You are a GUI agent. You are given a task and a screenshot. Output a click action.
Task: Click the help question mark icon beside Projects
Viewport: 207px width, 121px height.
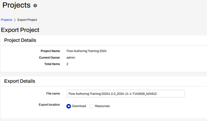pos(35,5)
